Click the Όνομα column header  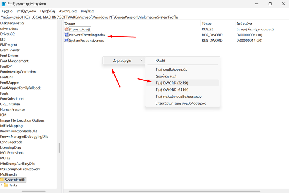(70, 24)
